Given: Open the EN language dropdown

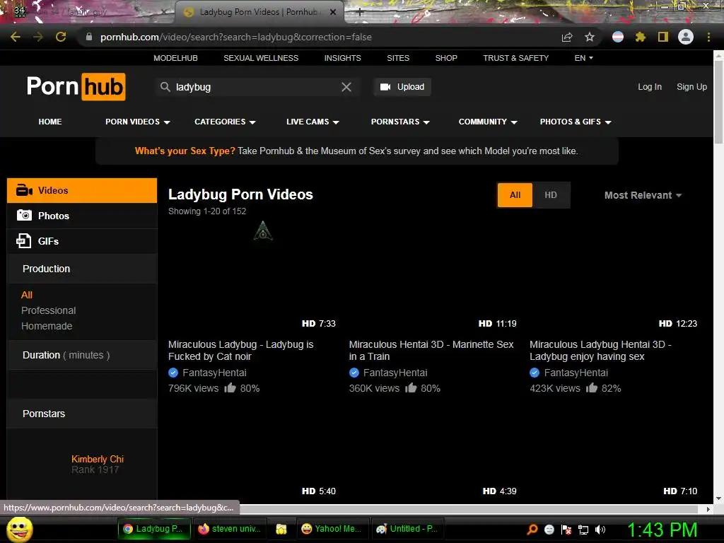Looking at the screenshot, I should tap(583, 58).
